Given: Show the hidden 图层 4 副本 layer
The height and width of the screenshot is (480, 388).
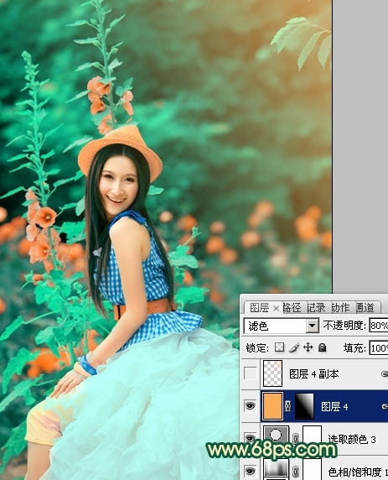Looking at the screenshot, I should pos(250,373).
